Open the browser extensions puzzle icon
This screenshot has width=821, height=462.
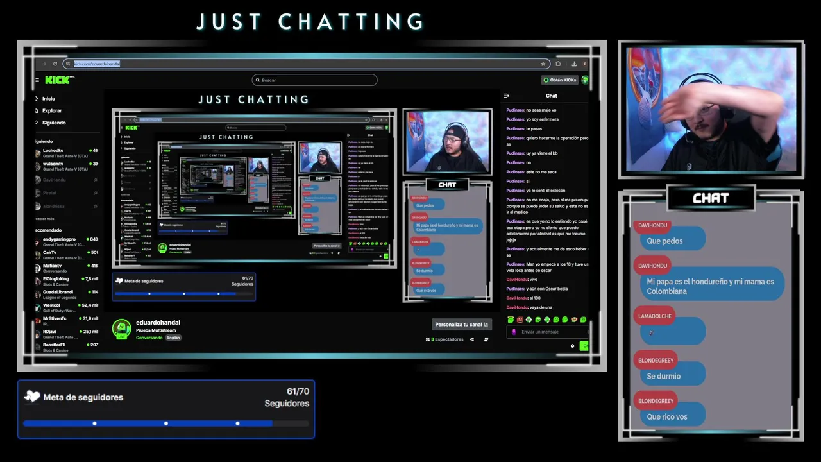pos(558,64)
